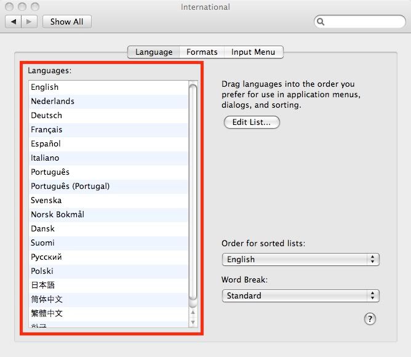Image resolution: width=411 pixels, height=357 pixels.
Task: Open the help question mark button
Action: pos(370,318)
